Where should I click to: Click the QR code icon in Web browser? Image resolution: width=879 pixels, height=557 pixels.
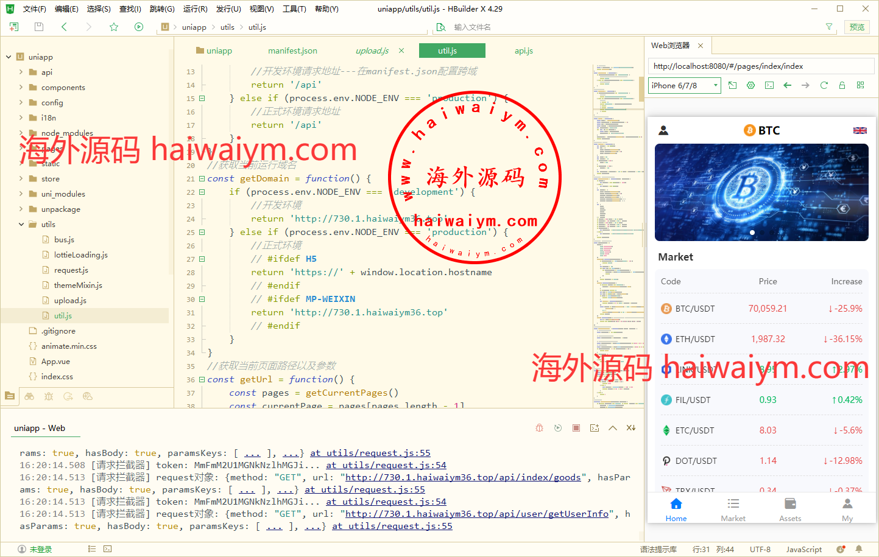point(861,85)
